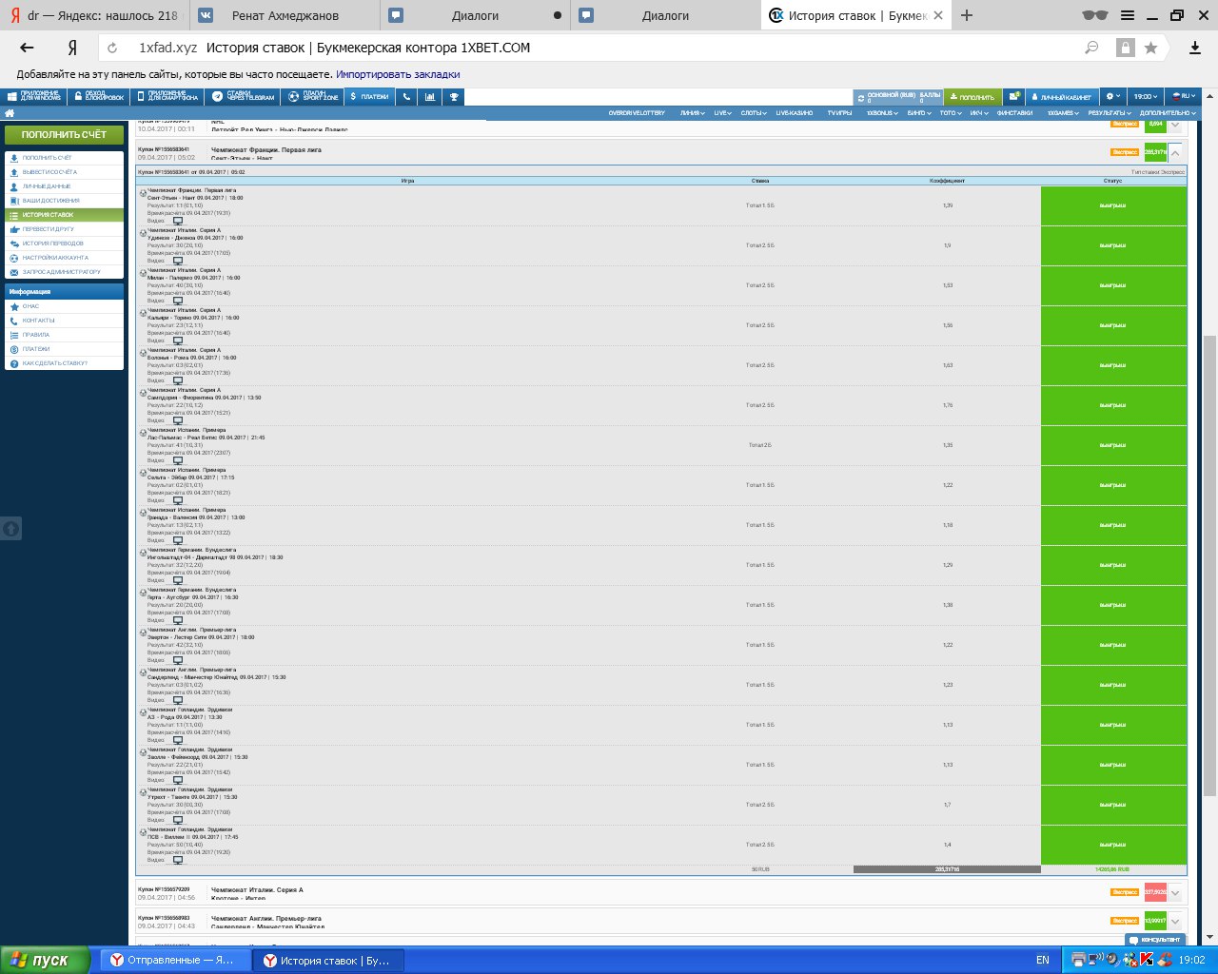Open video icon for Сент-Этьен - Нант match
Image resolution: width=1218 pixels, height=974 pixels.
178,221
